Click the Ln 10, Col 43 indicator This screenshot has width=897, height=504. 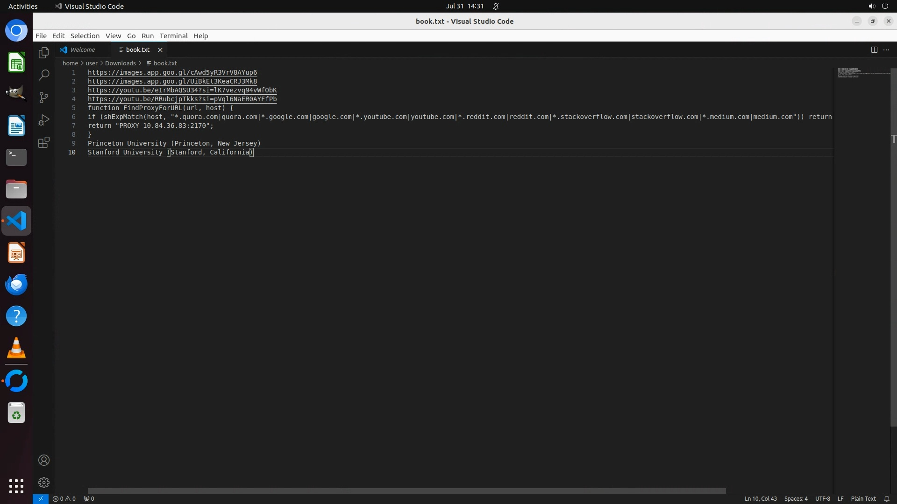click(x=760, y=498)
